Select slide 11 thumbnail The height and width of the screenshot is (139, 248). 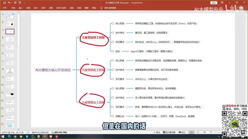click(10, 94)
